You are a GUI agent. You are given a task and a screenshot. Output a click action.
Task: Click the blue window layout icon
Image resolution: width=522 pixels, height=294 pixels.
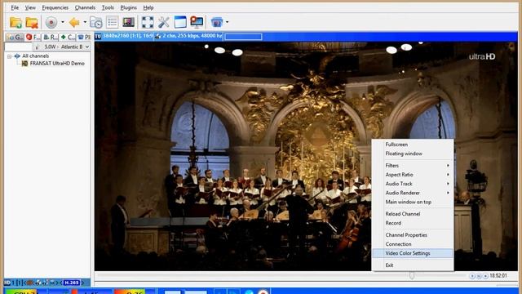(180, 22)
